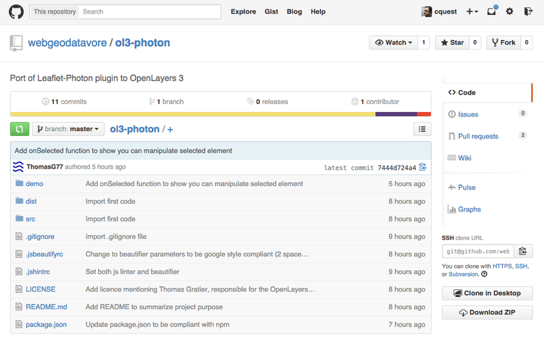
Task: Click ThomasG77's avatar image
Action: [18, 166]
